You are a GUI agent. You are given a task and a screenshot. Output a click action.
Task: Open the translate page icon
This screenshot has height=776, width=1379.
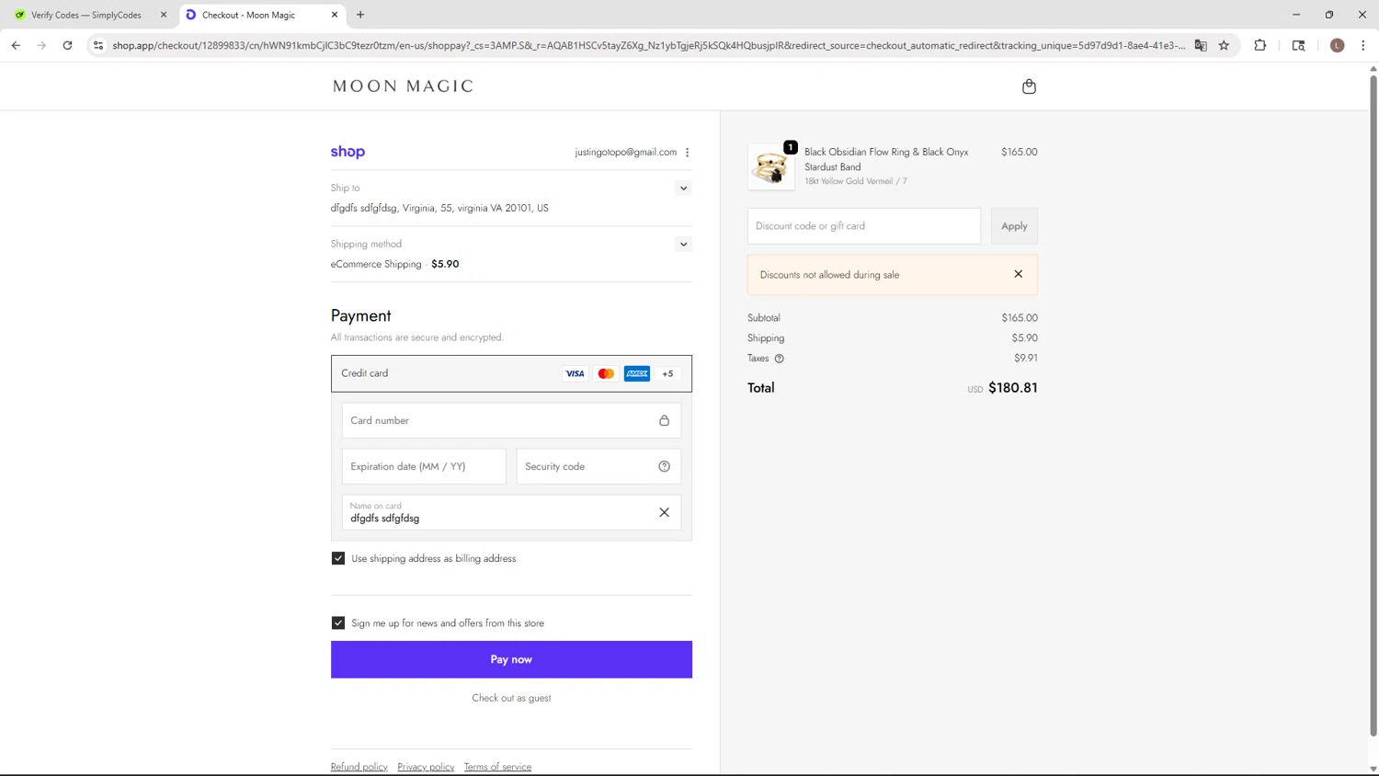(x=1201, y=45)
